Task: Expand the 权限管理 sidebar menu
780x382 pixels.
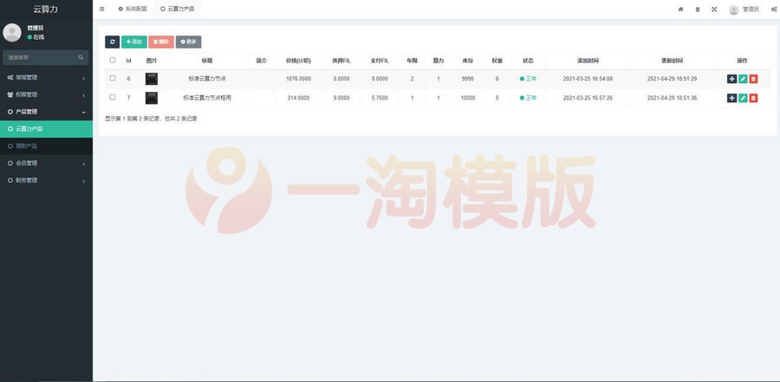Action: point(46,94)
